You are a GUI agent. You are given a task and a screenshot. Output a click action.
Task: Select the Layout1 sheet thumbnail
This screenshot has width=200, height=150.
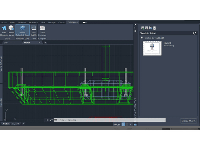click(152, 48)
